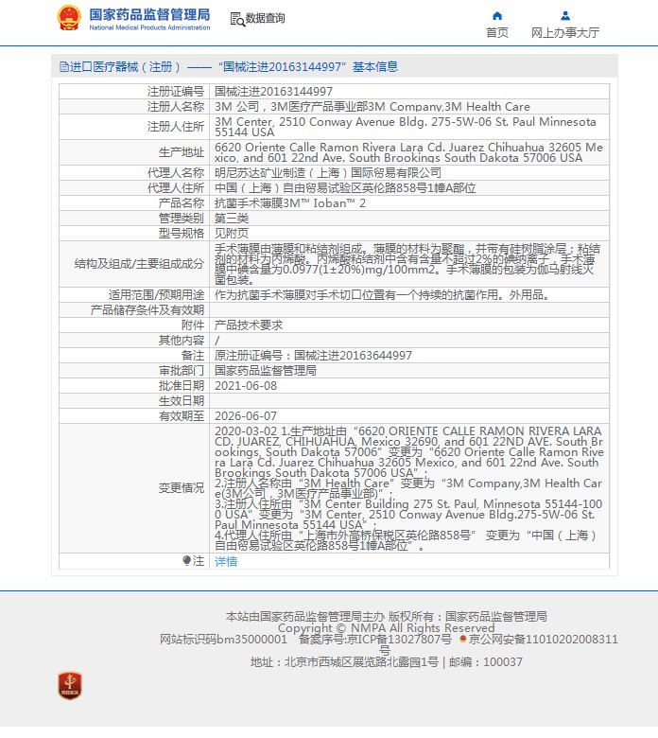Select remark 原注册证编号：国械注进20163644997
Viewport: 658px width, 738px height.
coord(313,356)
